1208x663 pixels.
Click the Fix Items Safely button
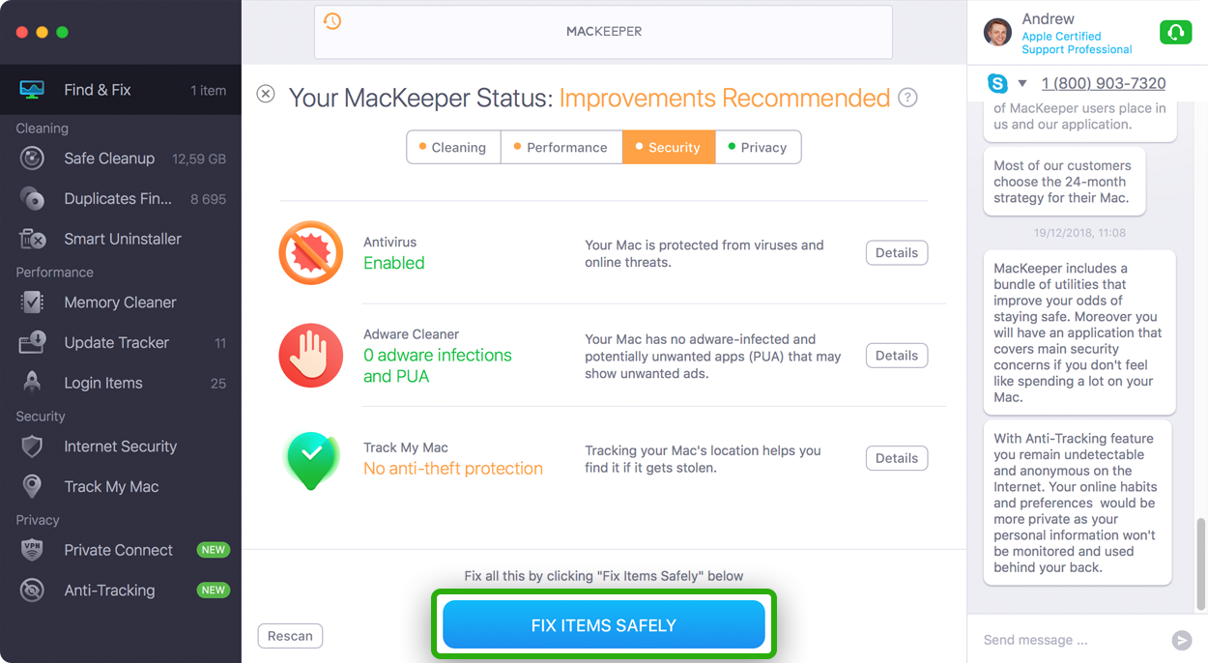(x=604, y=625)
